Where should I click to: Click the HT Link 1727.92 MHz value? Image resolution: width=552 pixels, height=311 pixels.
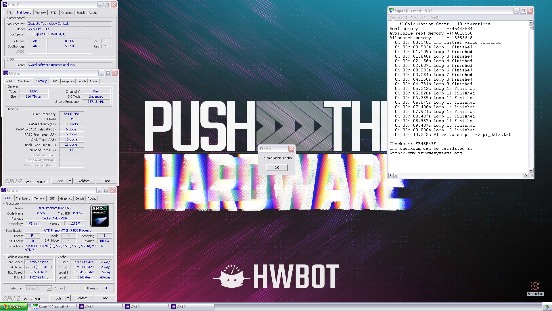tap(39, 277)
